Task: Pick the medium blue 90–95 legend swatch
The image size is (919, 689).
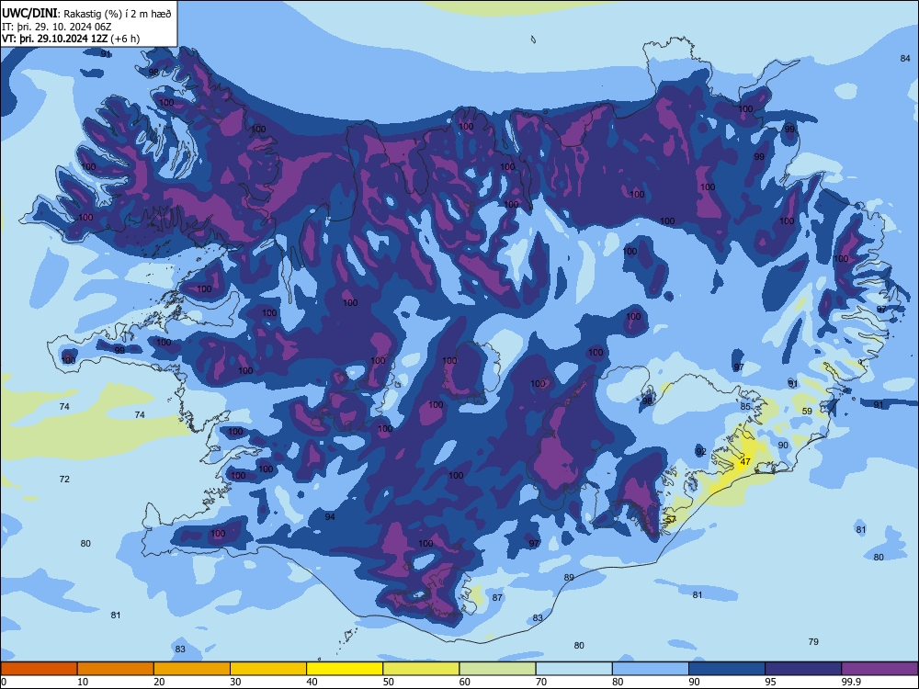Action: point(727,669)
